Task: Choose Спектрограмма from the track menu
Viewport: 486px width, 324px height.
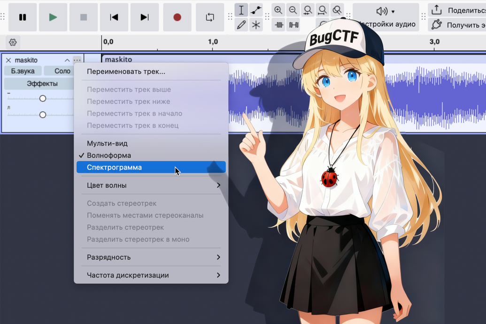Action: tap(151, 167)
